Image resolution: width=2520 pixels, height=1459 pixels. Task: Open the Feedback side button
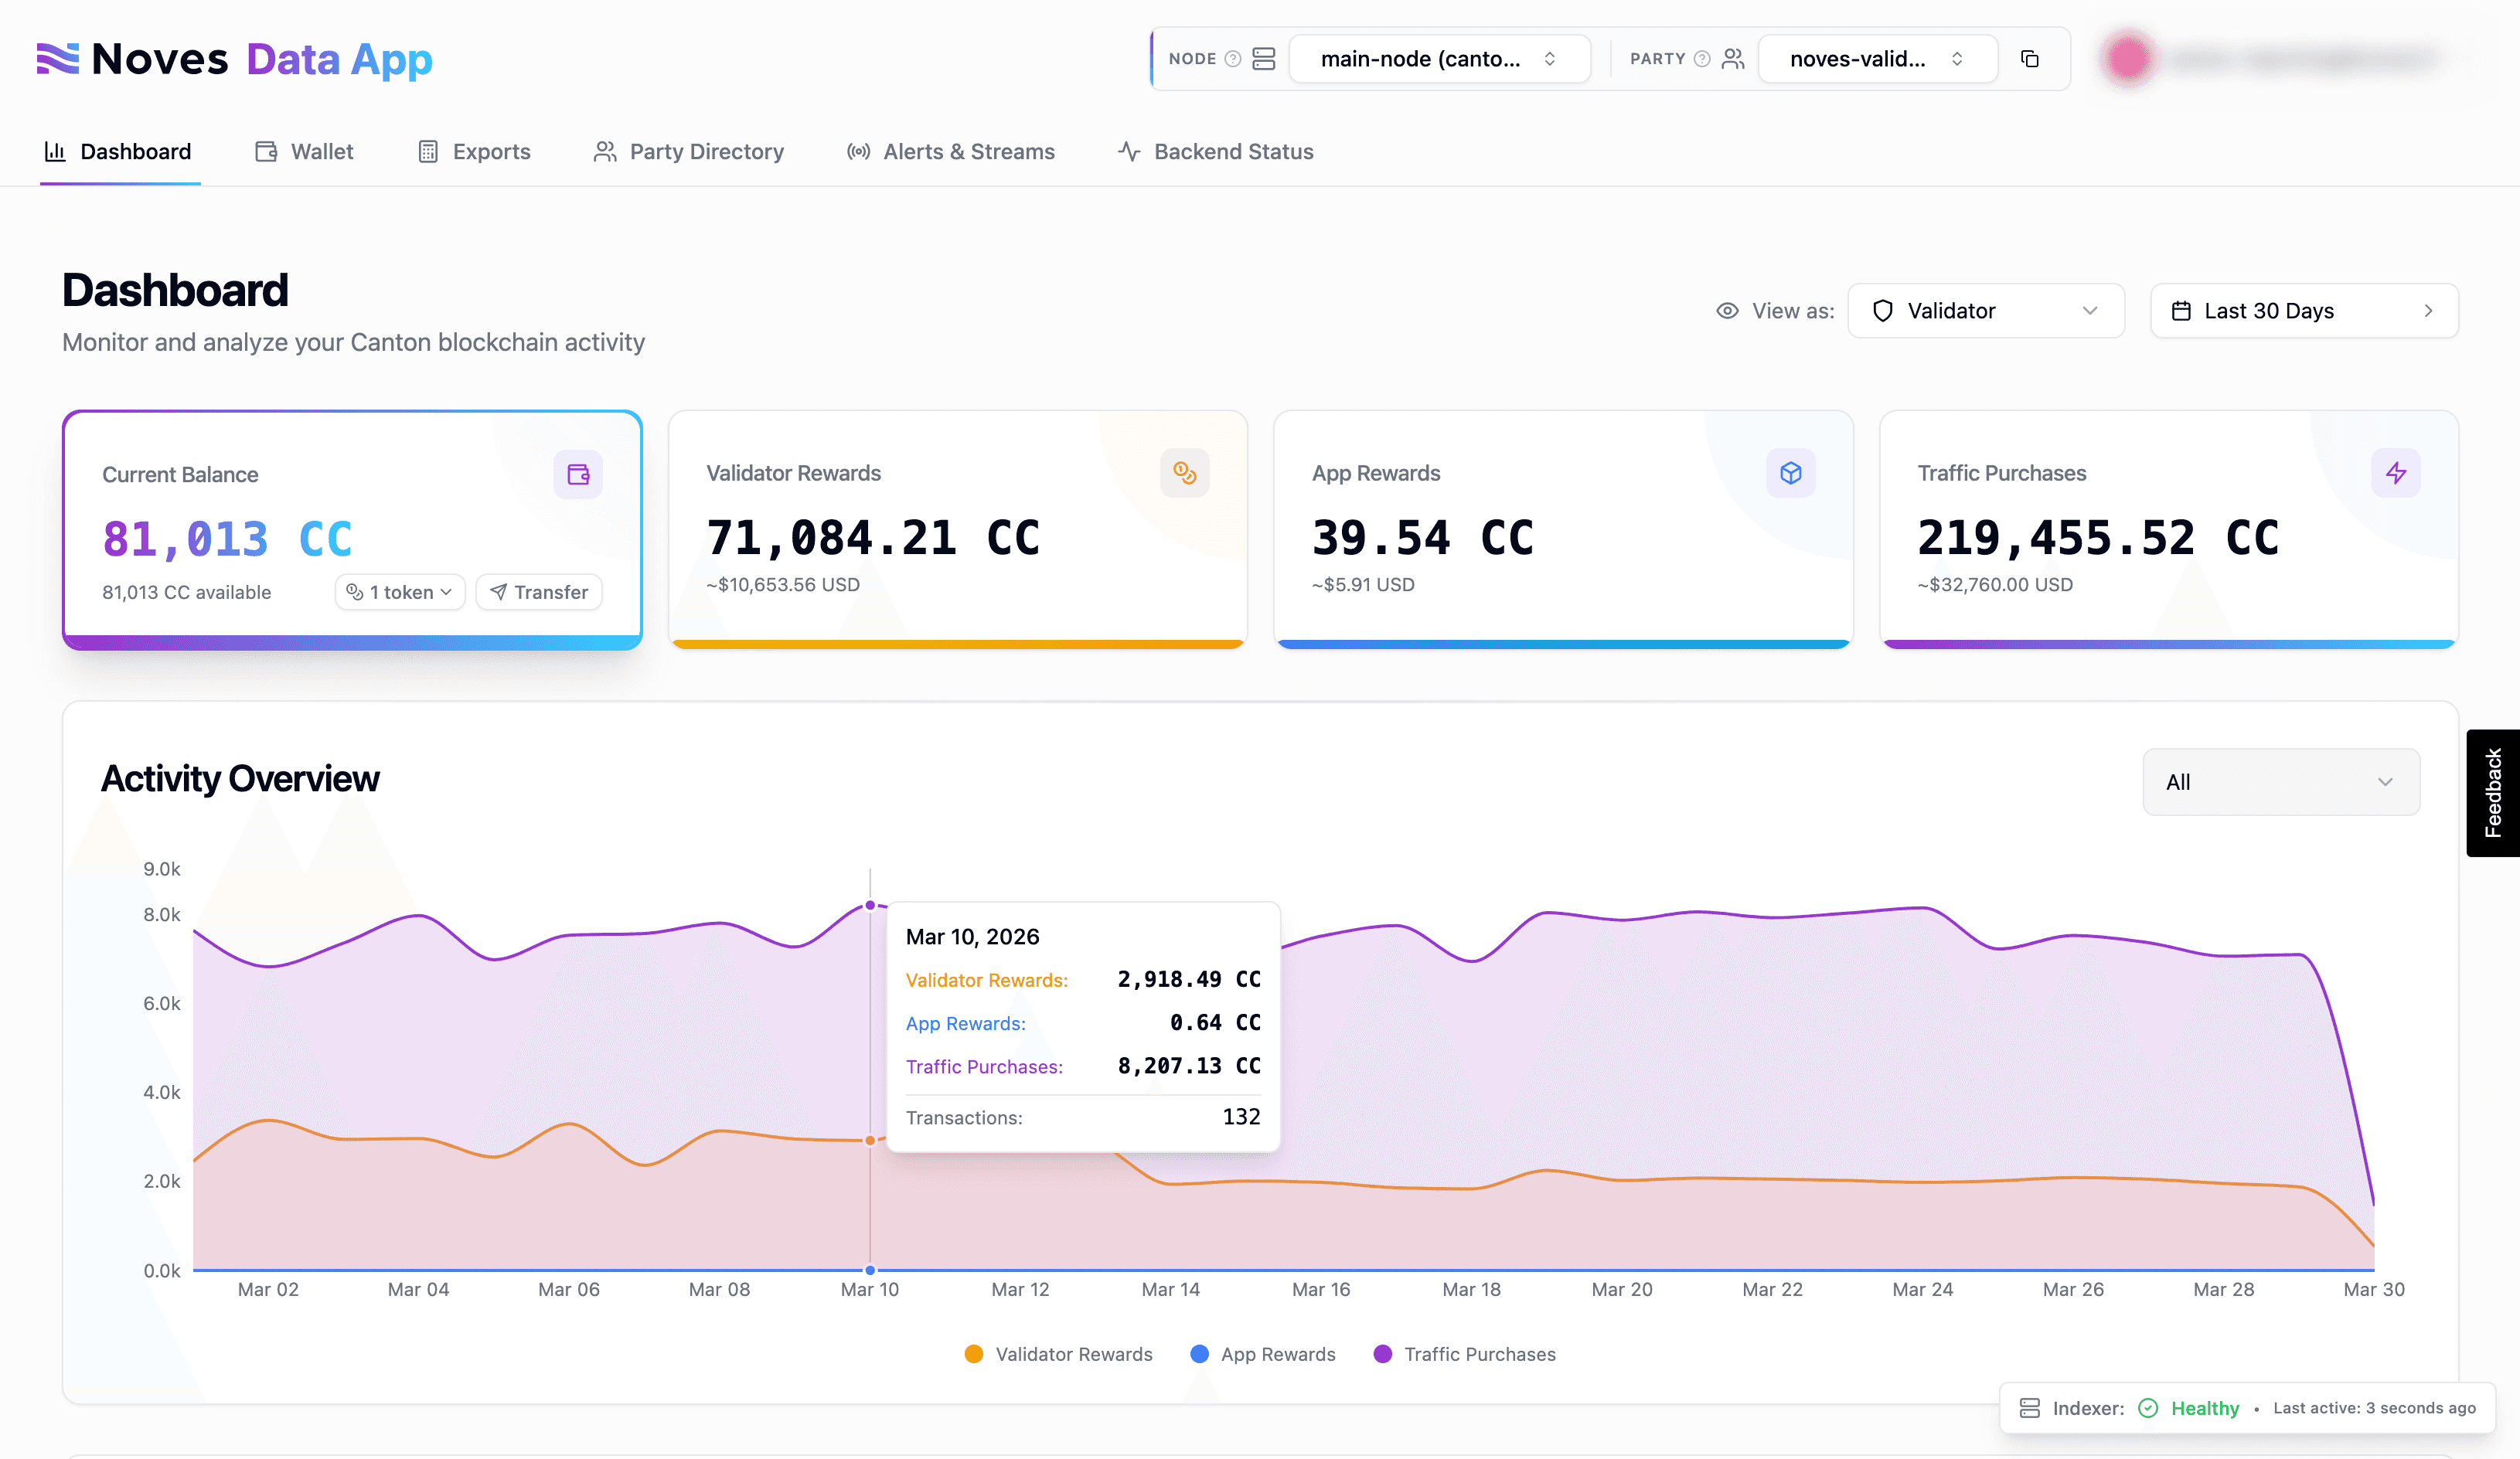pos(2492,792)
